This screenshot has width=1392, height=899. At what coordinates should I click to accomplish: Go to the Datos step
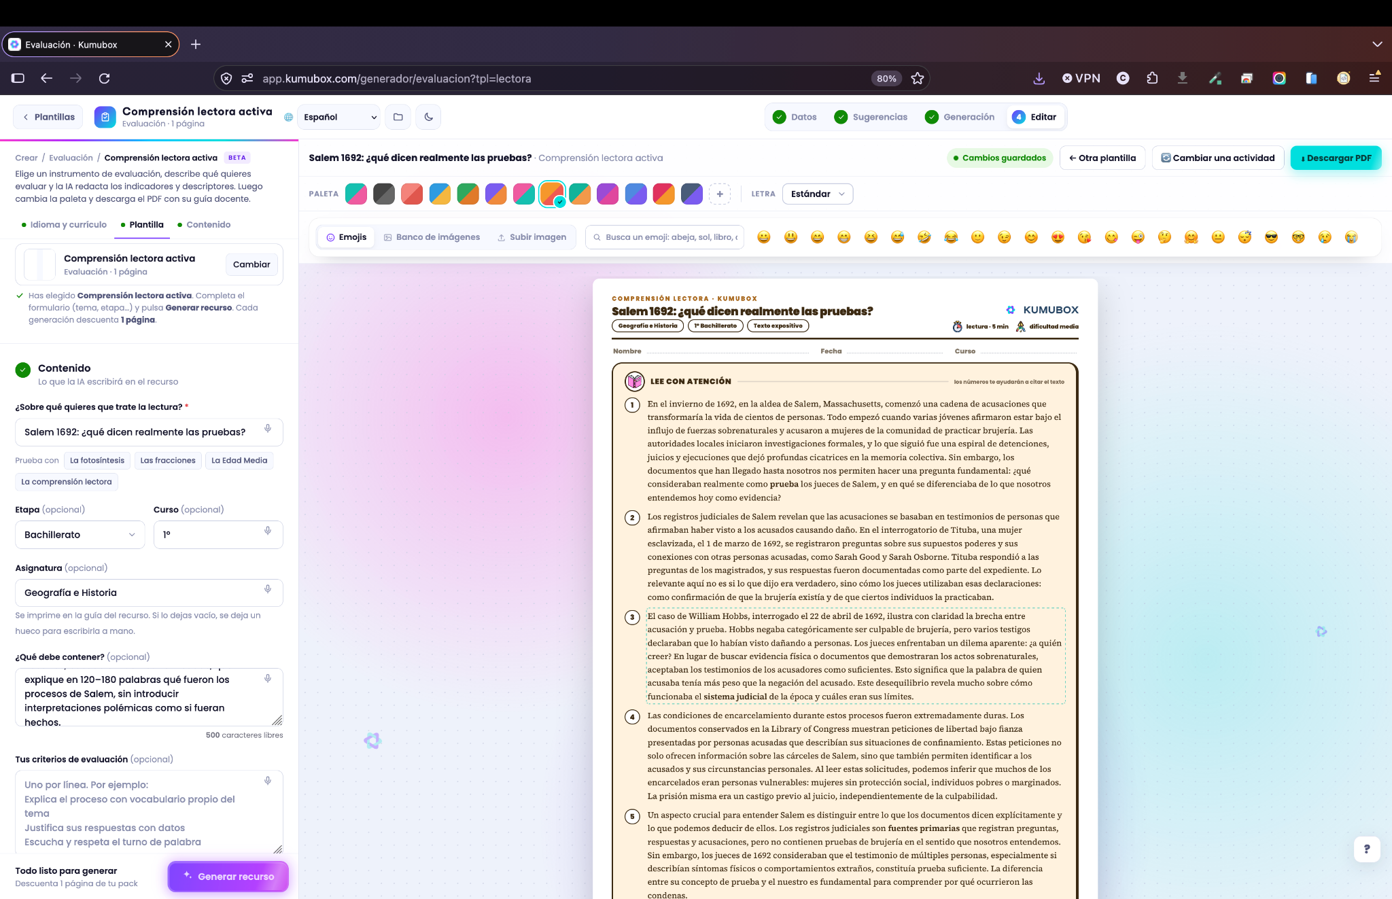pos(795,117)
